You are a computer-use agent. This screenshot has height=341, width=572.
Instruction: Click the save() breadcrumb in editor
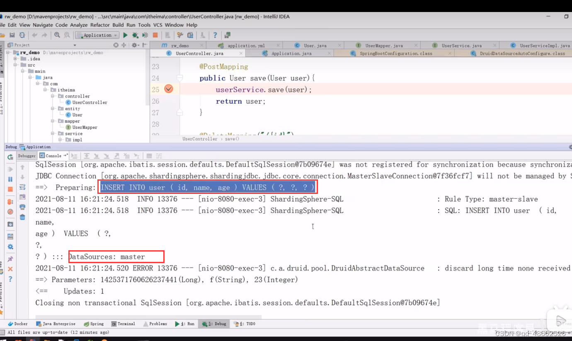pos(232,139)
